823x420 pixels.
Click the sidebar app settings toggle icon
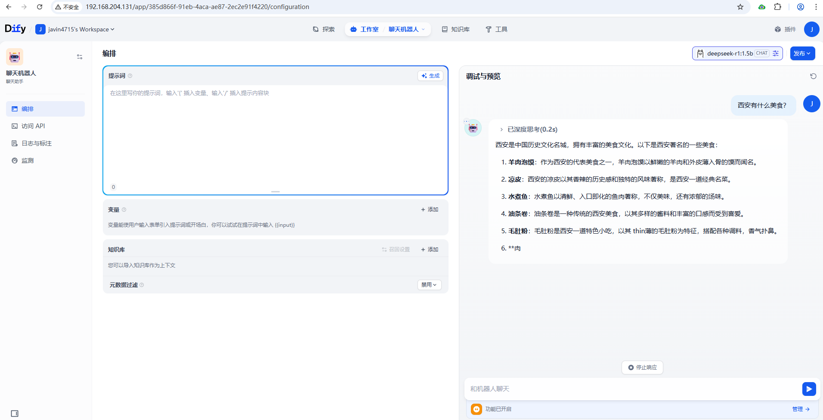coord(80,57)
